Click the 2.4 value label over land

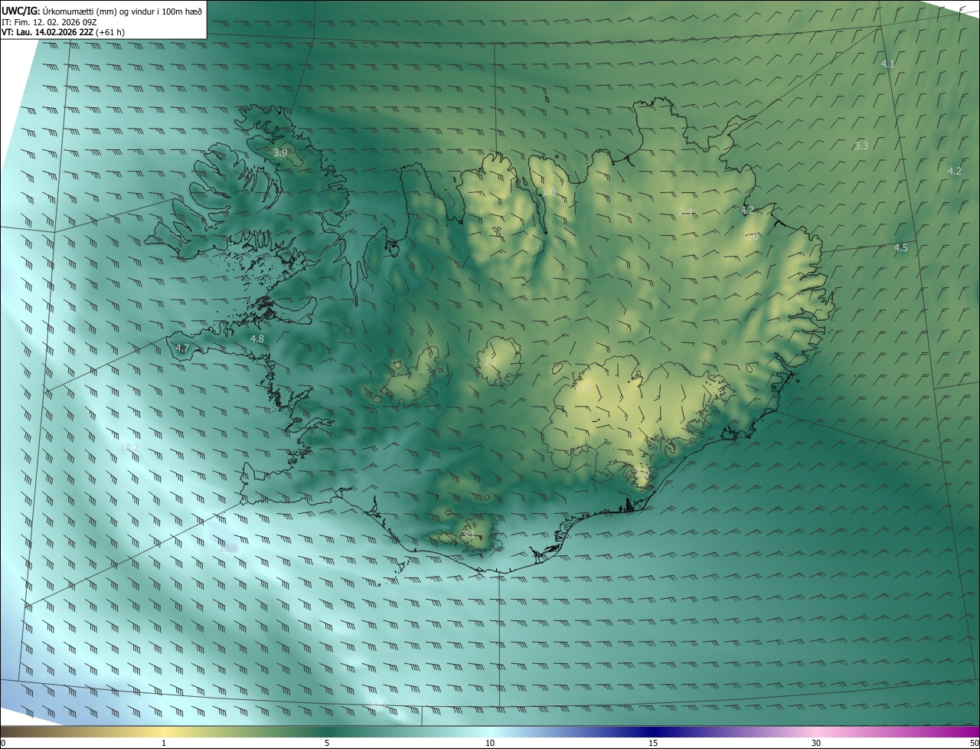686,211
